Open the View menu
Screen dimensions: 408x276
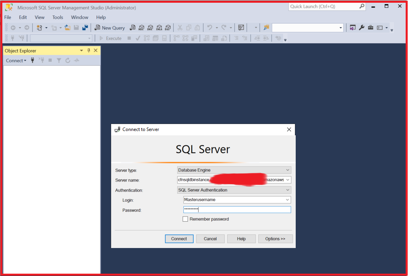point(40,17)
